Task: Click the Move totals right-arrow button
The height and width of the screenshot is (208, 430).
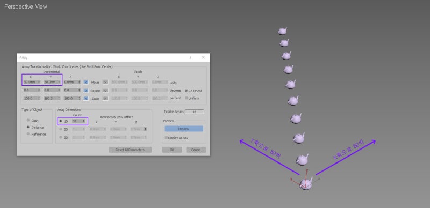Action: [105, 82]
